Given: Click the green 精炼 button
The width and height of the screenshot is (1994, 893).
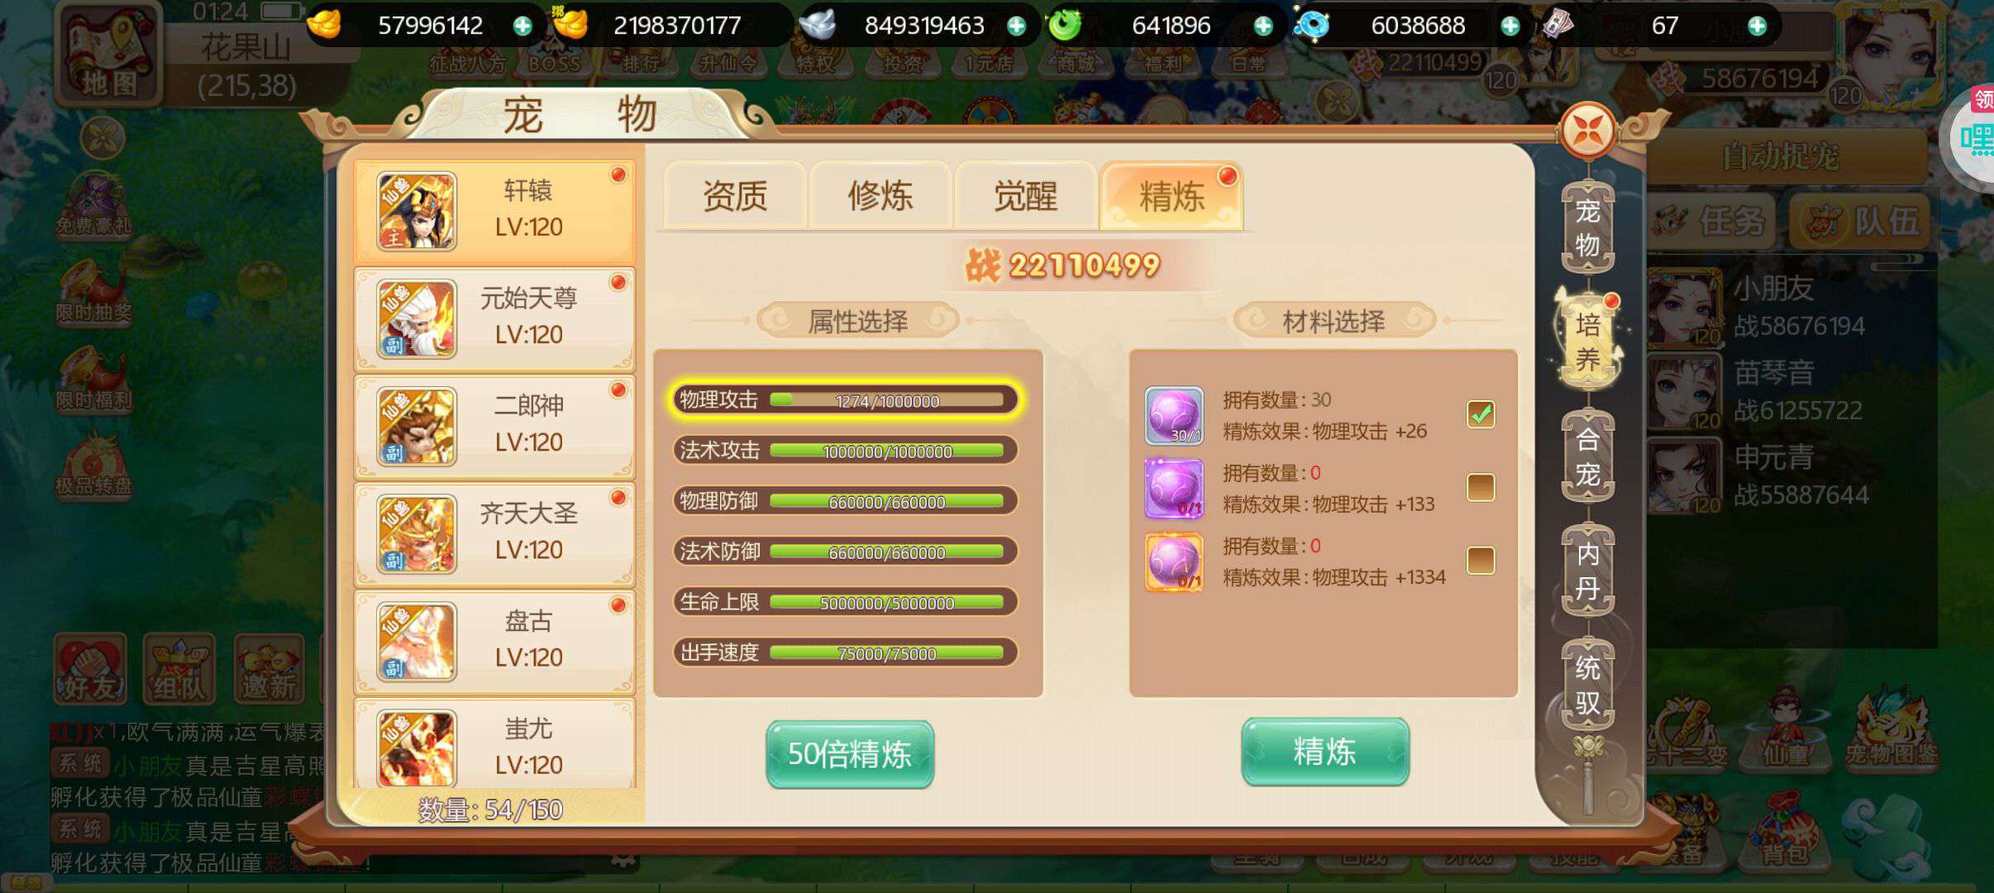Looking at the screenshot, I should coord(1325,752).
